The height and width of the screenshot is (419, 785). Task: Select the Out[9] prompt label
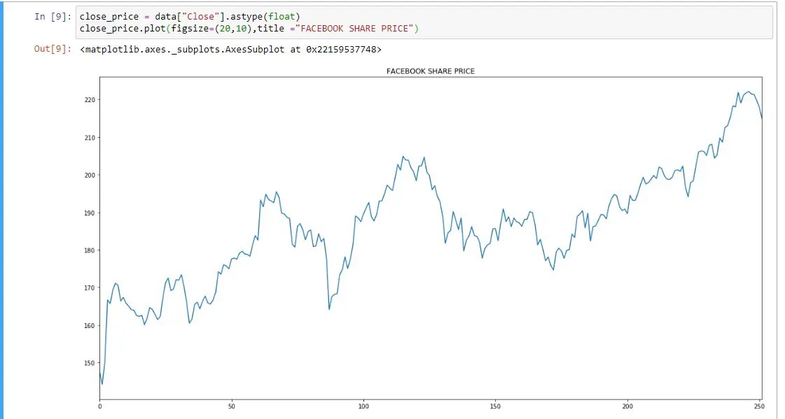click(x=53, y=48)
